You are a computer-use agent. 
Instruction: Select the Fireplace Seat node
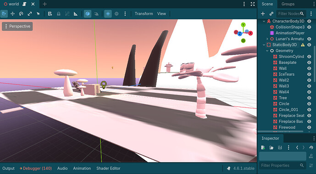pos(291,116)
